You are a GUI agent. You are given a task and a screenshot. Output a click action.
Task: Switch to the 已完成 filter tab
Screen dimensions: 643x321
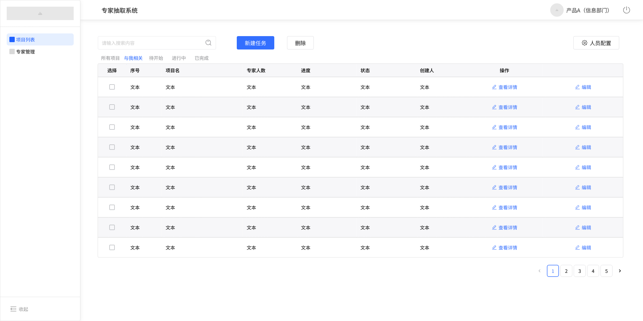(202, 58)
